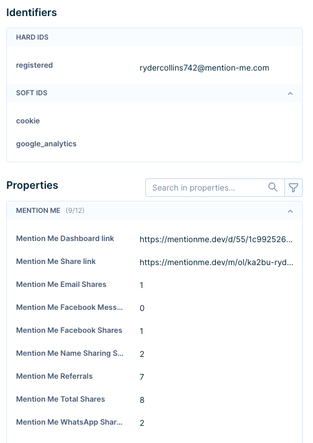Image resolution: width=313 pixels, height=443 pixels.
Task: Click the WhatsApp Shares value 2
Action: pos(142,423)
